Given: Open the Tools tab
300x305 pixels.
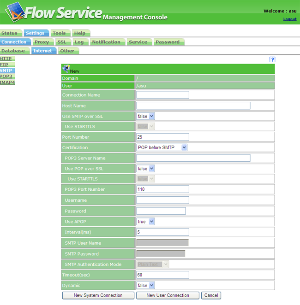Looking at the screenshot, I should point(59,33).
